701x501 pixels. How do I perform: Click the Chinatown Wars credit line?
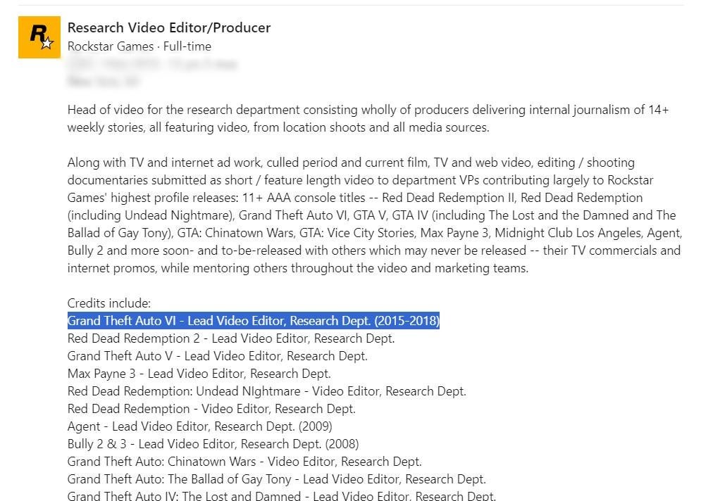pyautogui.click(x=244, y=462)
